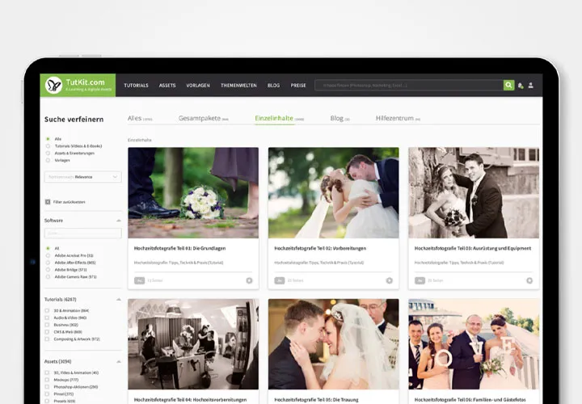
Task: Select Assets & Erweiterungen radio option
Action: click(48, 153)
